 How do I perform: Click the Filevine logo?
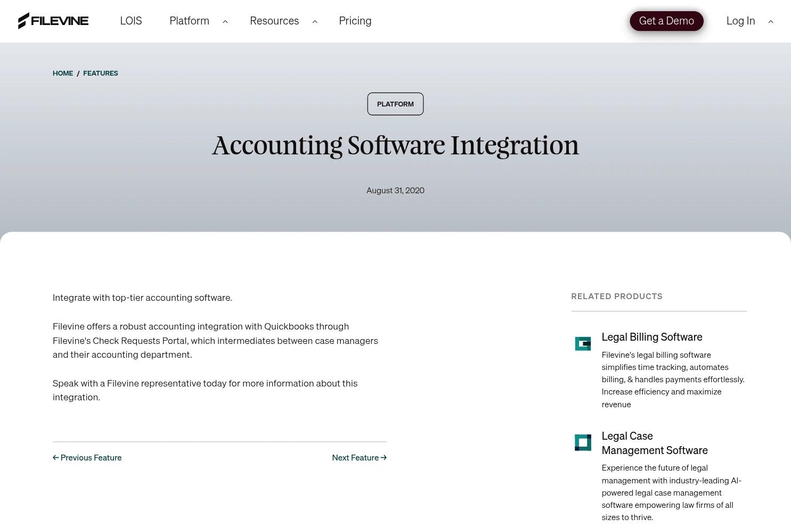(53, 21)
